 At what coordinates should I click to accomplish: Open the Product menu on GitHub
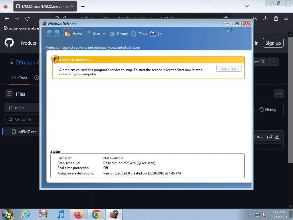tap(30, 43)
